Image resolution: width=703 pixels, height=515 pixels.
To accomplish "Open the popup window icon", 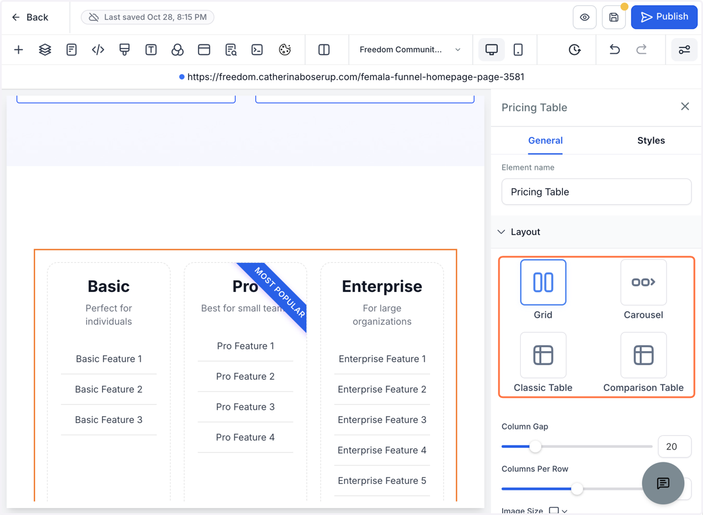I will [x=204, y=50].
